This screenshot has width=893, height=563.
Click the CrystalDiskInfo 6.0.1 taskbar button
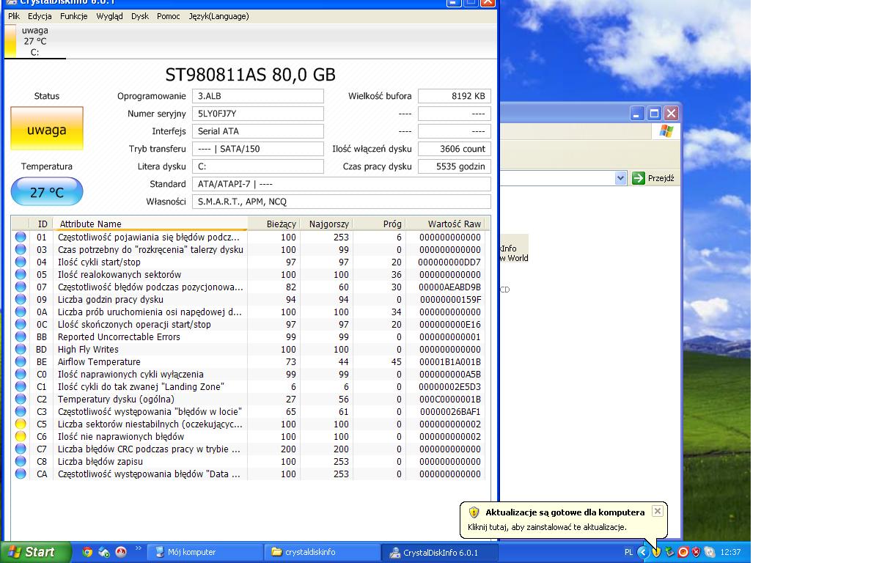pos(440,552)
